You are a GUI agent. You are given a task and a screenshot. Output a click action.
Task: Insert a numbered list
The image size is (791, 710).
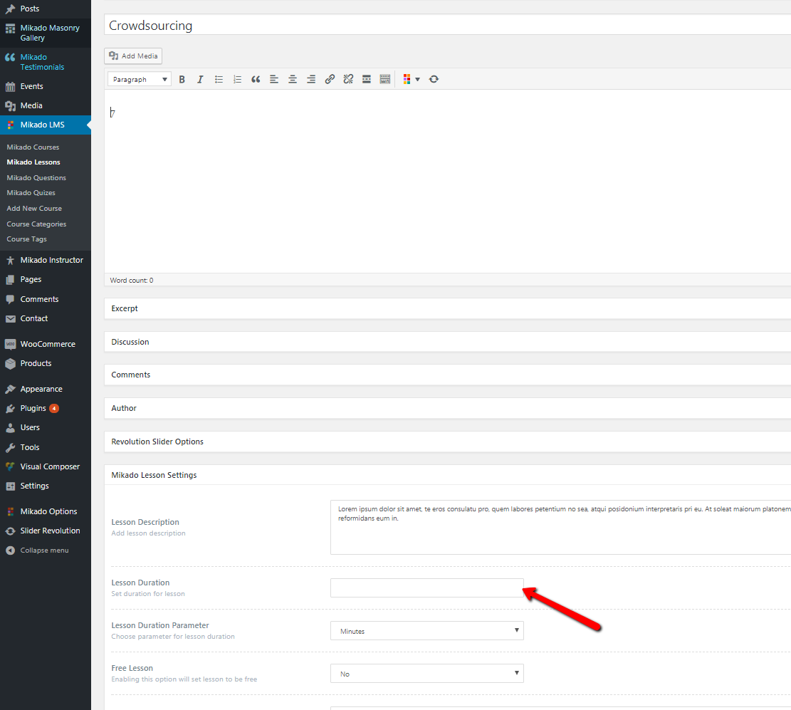(x=237, y=79)
